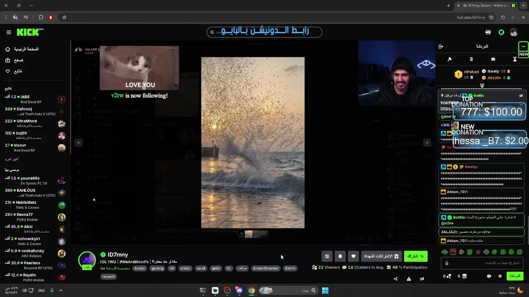
Task: Click the gifted subscriptions button
Action: pos(381,256)
